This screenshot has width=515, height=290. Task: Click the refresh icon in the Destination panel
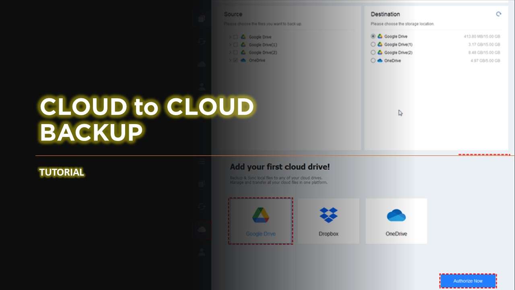499,14
